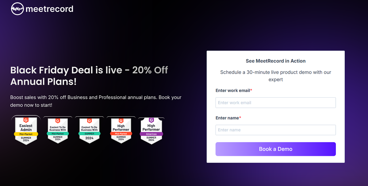Select the High Performer Mid-Market badge

(121, 130)
